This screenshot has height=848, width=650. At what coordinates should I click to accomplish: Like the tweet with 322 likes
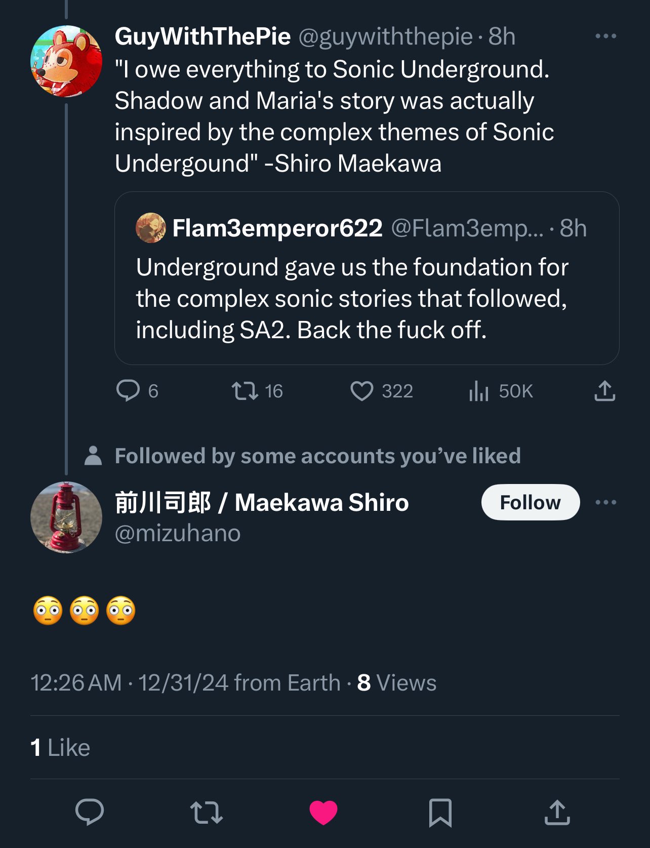pos(362,391)
